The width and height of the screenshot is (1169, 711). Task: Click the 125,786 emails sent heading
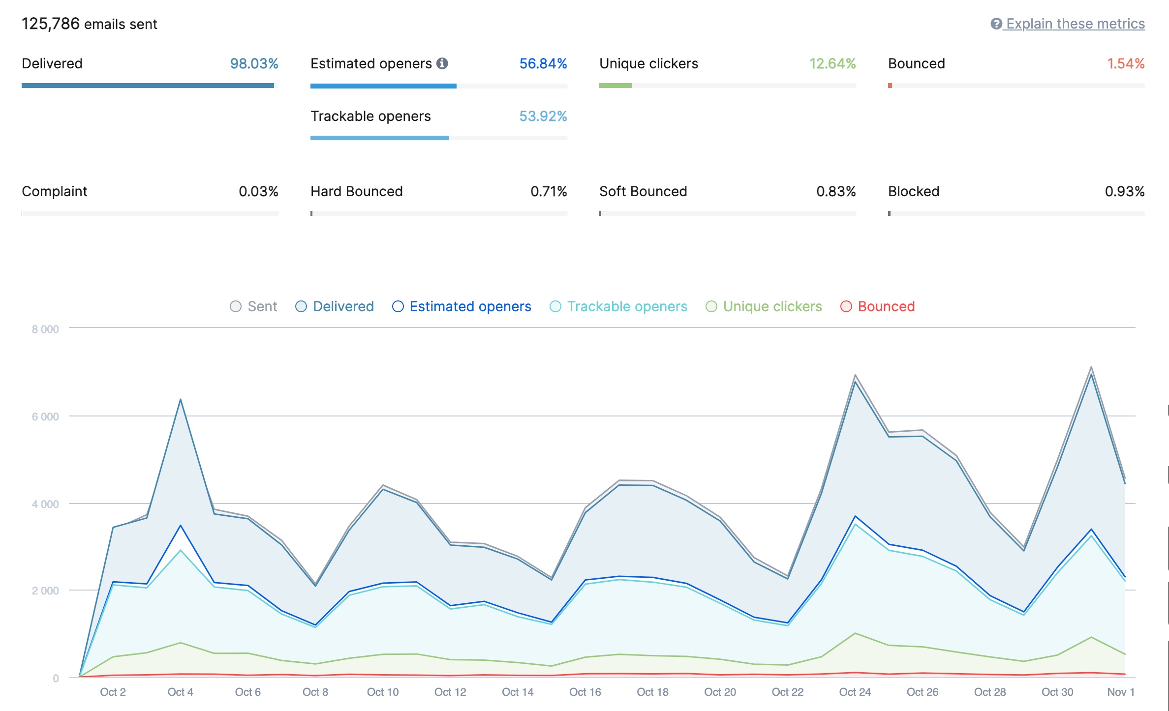(x=90, y=23)
